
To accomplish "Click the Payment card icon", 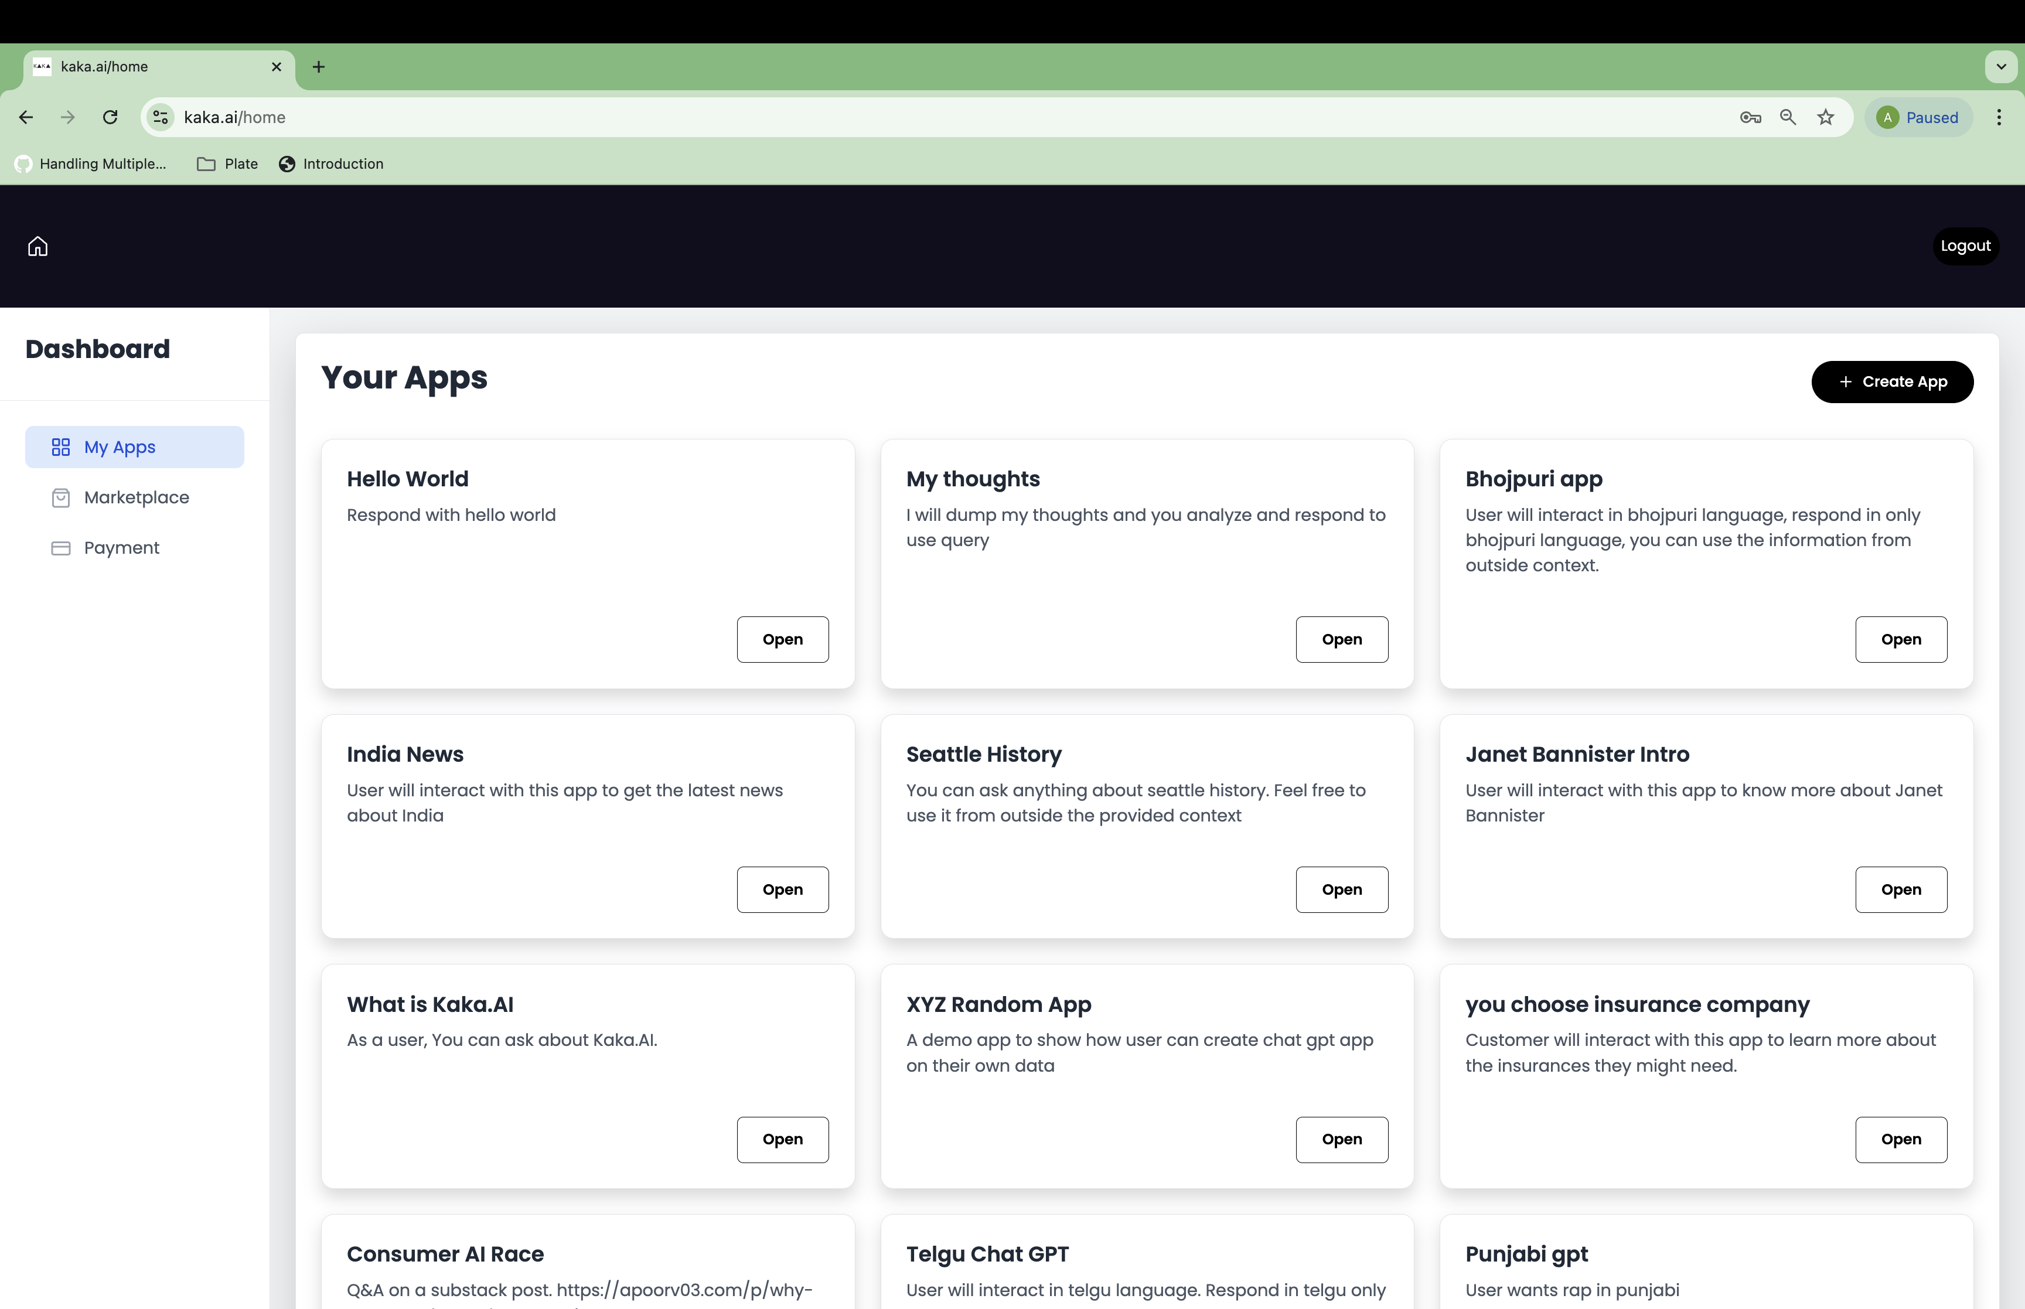I will pos(60,548).
